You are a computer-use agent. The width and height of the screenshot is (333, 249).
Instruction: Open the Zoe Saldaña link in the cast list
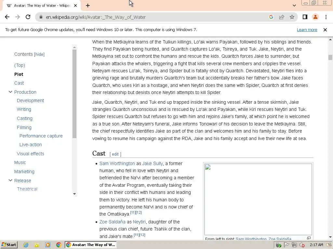coord(112,222)
